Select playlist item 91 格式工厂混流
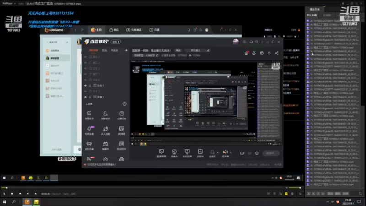The image size is (366, 206). click(x=333, y=184)
